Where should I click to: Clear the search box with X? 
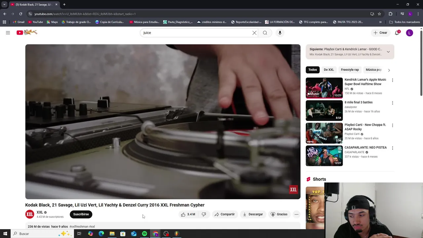[x=254, y=33]
